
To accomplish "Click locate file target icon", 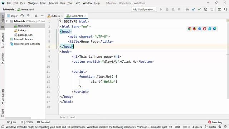I will point(22,16).
